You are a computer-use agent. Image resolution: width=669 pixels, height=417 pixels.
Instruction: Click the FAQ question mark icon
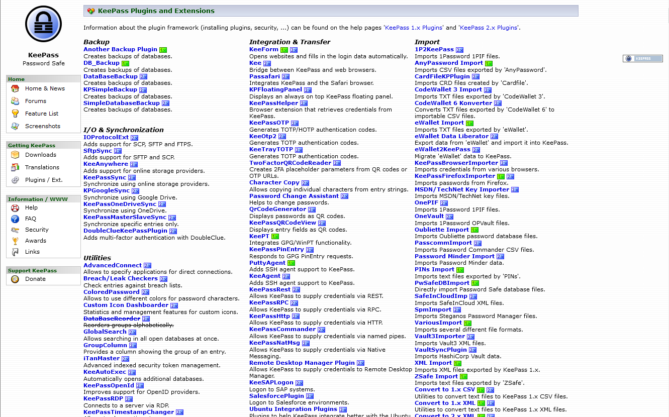[15, 219]
